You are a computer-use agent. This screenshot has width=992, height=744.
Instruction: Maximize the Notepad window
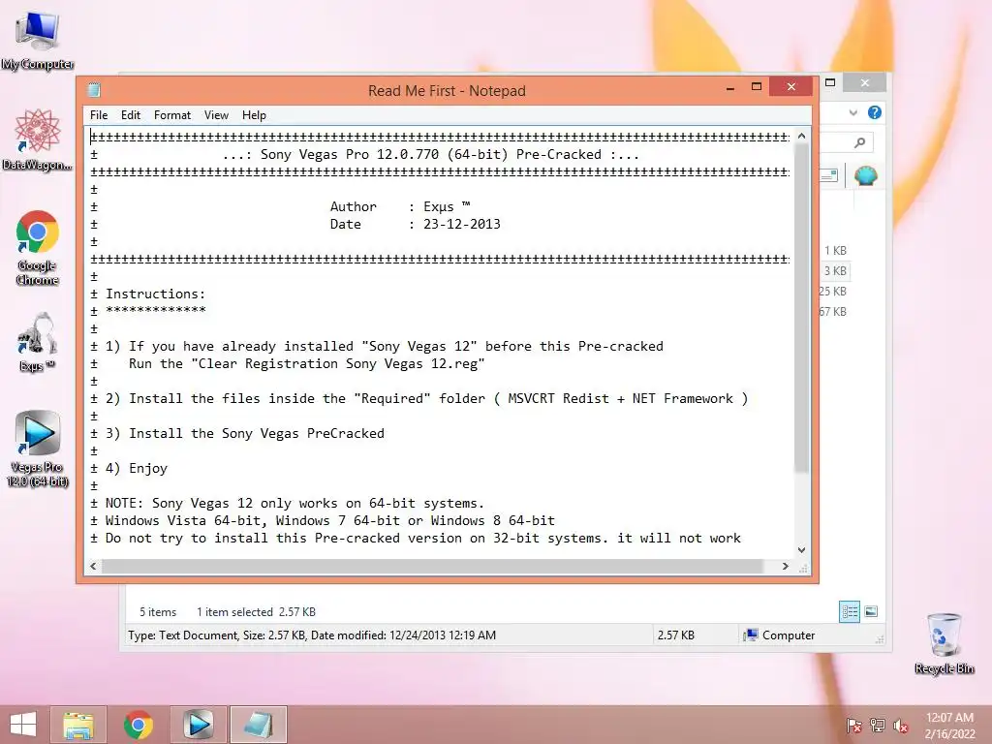756,87
